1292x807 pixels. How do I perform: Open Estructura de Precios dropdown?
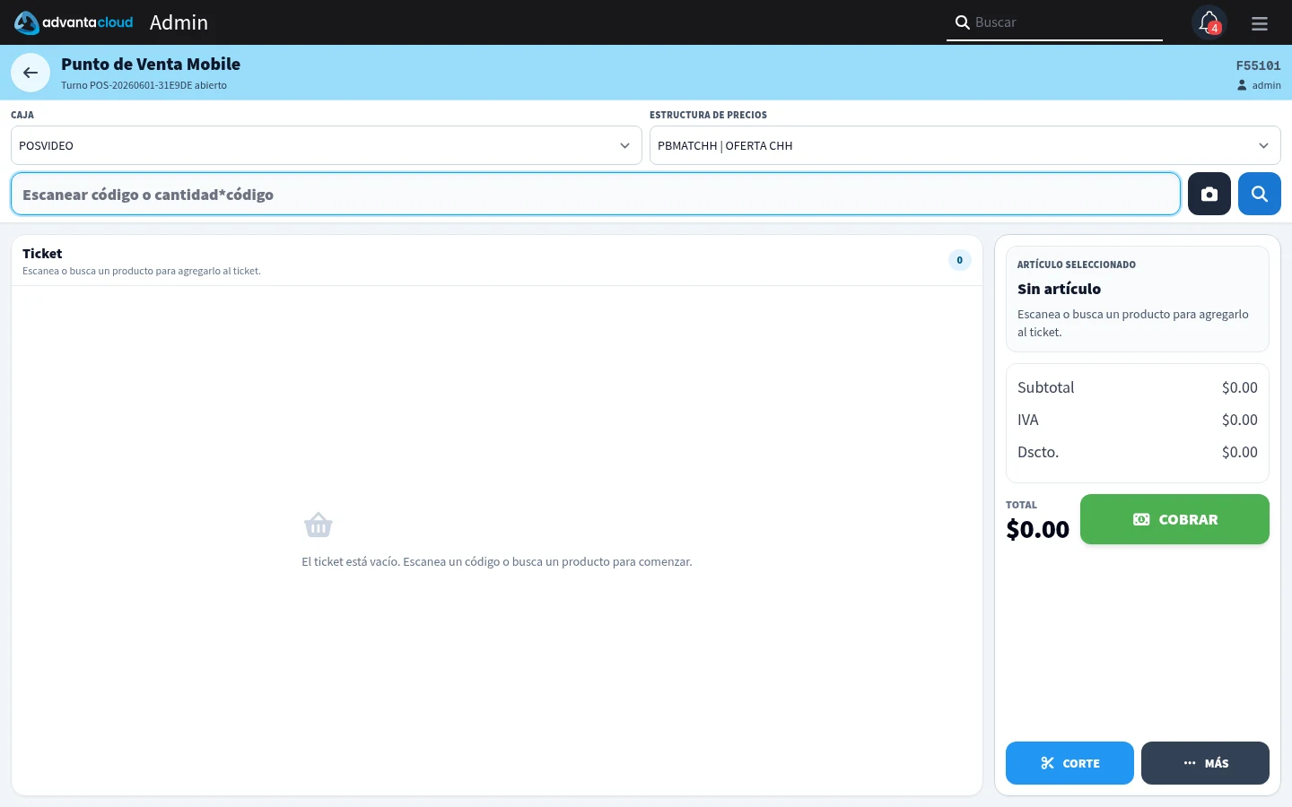click(965, 145)
